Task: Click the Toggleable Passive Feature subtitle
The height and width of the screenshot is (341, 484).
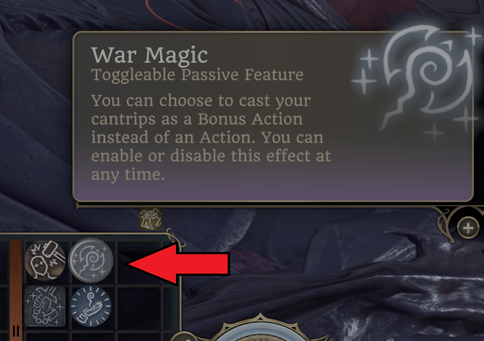Action: click(197, 75)
